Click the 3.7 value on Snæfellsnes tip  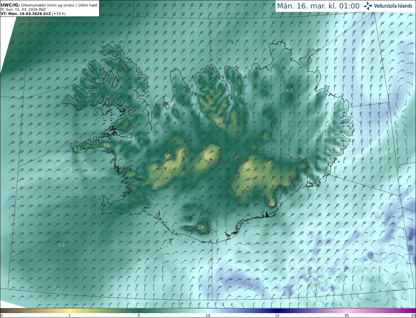tap(77, 149)
